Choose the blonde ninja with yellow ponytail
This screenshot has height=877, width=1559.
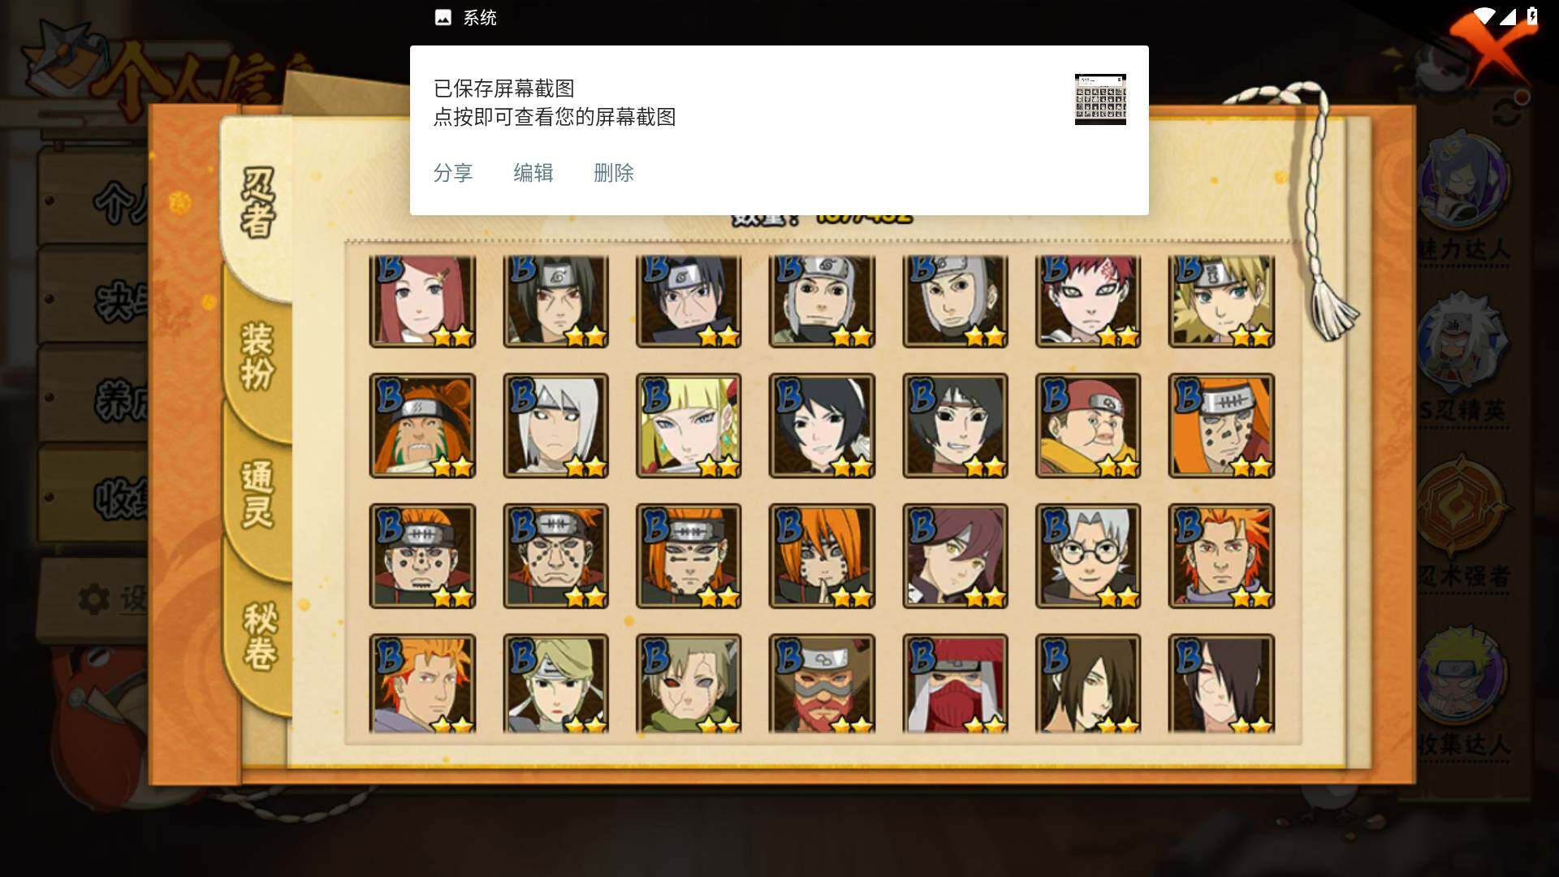click(689, 426)
